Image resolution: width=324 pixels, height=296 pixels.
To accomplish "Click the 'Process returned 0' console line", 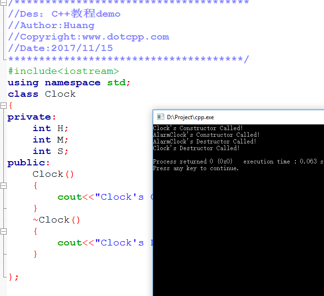I will coord(193,162).
